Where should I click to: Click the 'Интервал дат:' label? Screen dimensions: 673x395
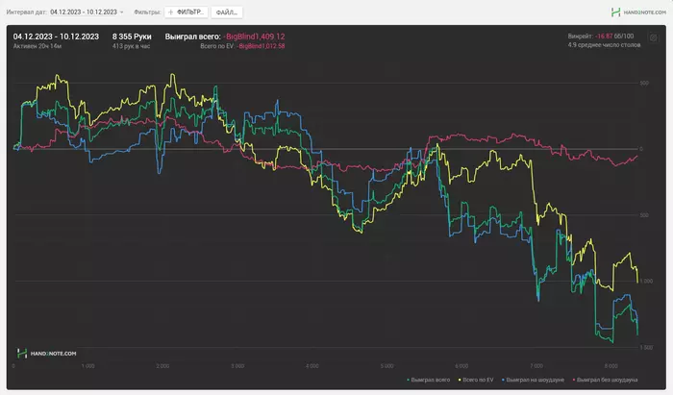point(27,12)
